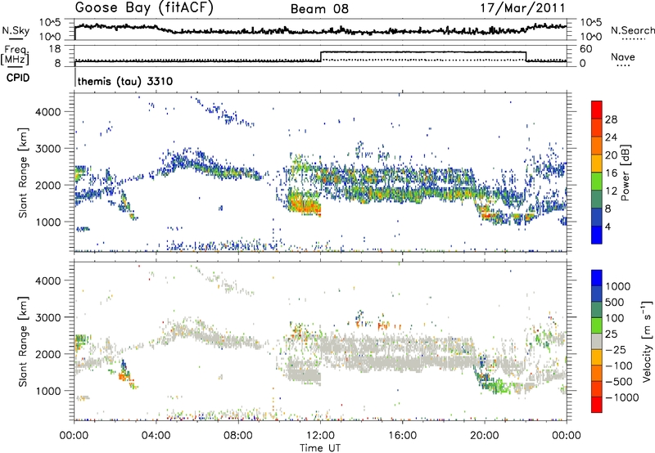The height and width of the screenshot is (453, 655).
Task: Click the frequency step-up at 12:00
Action: [x=321, y=56]
